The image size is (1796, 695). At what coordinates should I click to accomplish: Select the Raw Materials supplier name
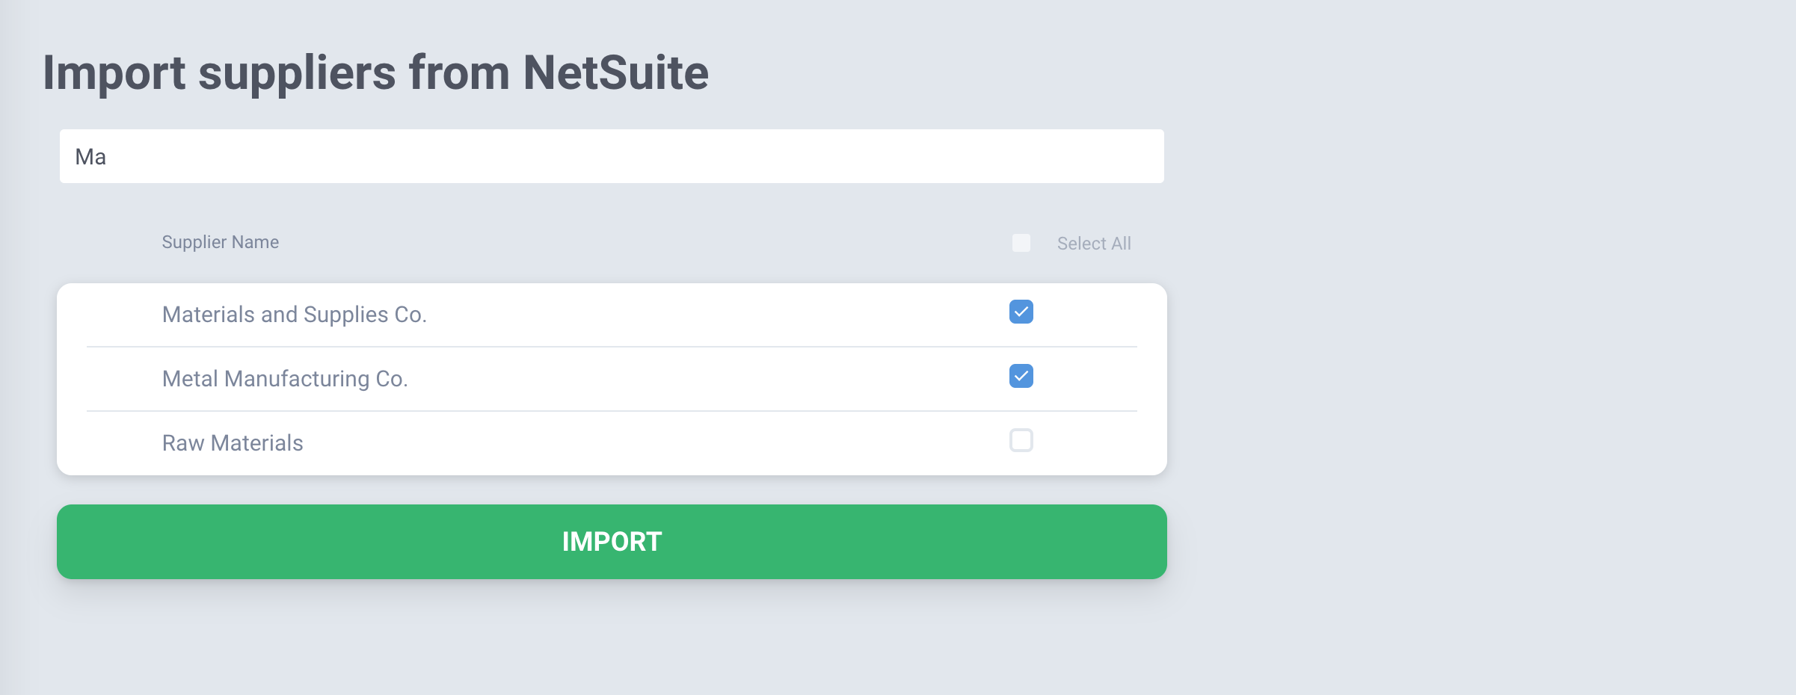233,443
